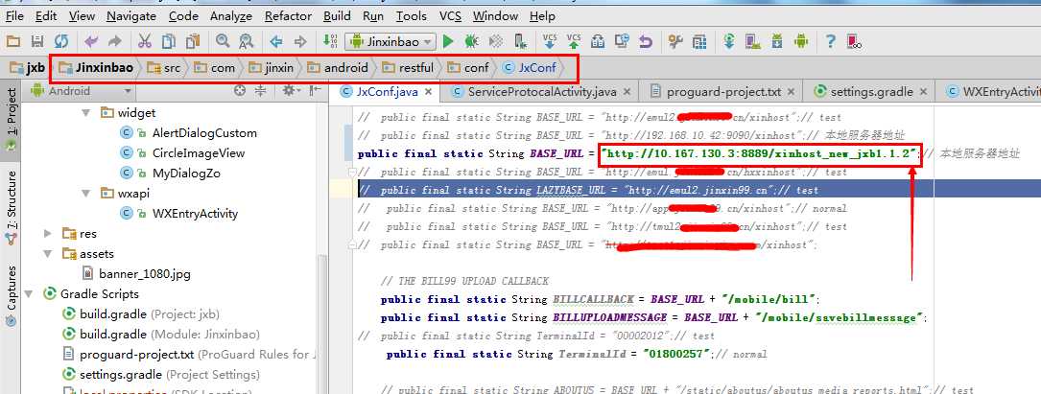Screen dimensions: 1041x394
Task: Click the Sync Project with Gradle icon
Action: coord(729,41)
